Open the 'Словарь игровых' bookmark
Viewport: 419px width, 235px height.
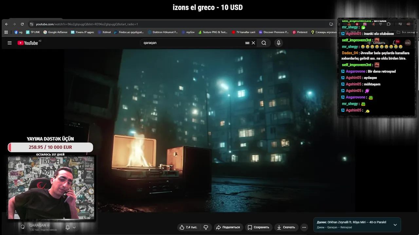[x=324, y=32]
